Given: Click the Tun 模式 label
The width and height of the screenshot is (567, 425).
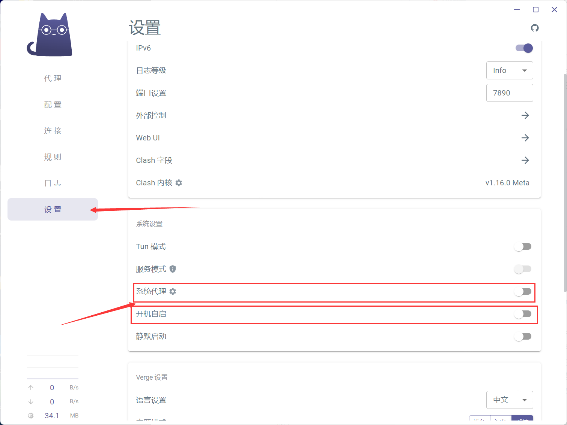Looking at the screenshot, I should (x=151, y=246).
